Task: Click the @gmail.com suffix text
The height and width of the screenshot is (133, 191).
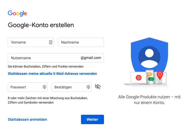Action: pos(91,58)
